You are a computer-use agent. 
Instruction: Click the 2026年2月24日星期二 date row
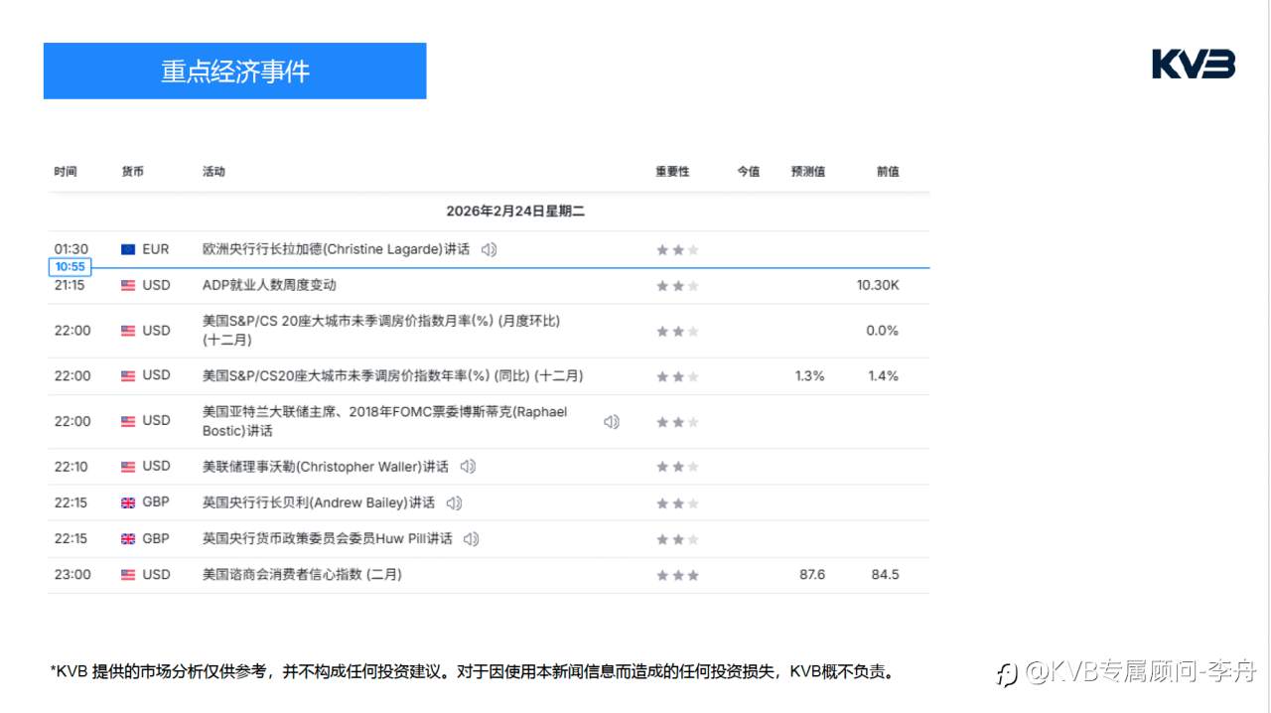click(x=514, y=212)
